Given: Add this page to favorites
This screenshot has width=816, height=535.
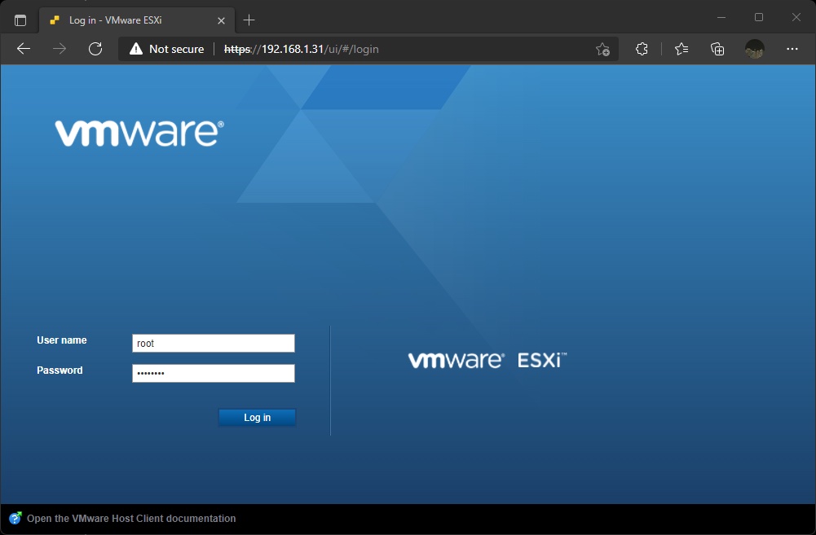Looking at the screenshot, I should pyautogui.click(x=602, y=49).
